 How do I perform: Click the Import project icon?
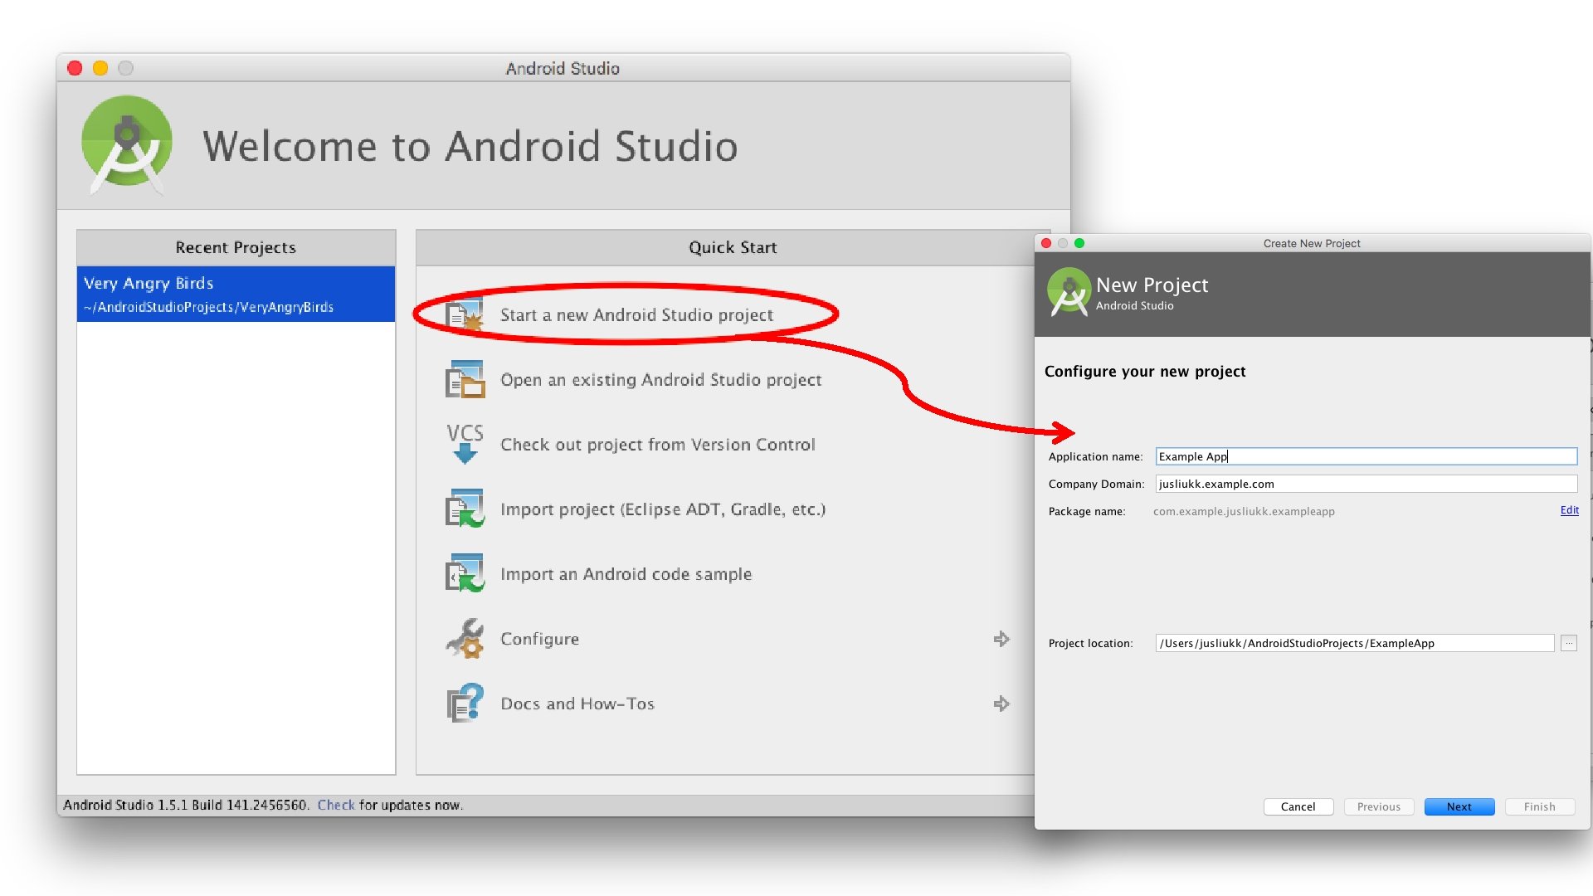[x=465, y=509]
